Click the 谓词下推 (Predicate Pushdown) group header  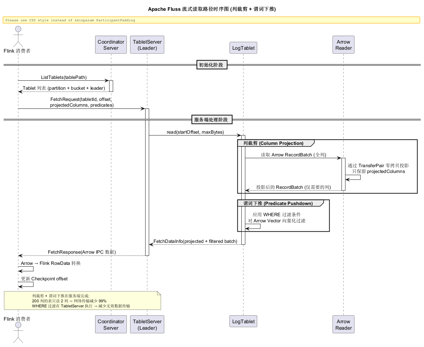click(x=280, y=203)
